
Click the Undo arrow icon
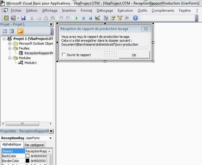61,18
